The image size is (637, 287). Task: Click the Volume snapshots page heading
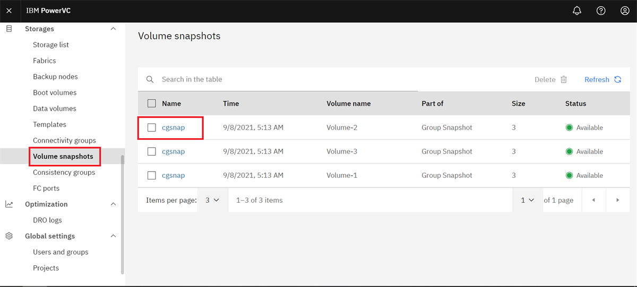tap(179, 36)
